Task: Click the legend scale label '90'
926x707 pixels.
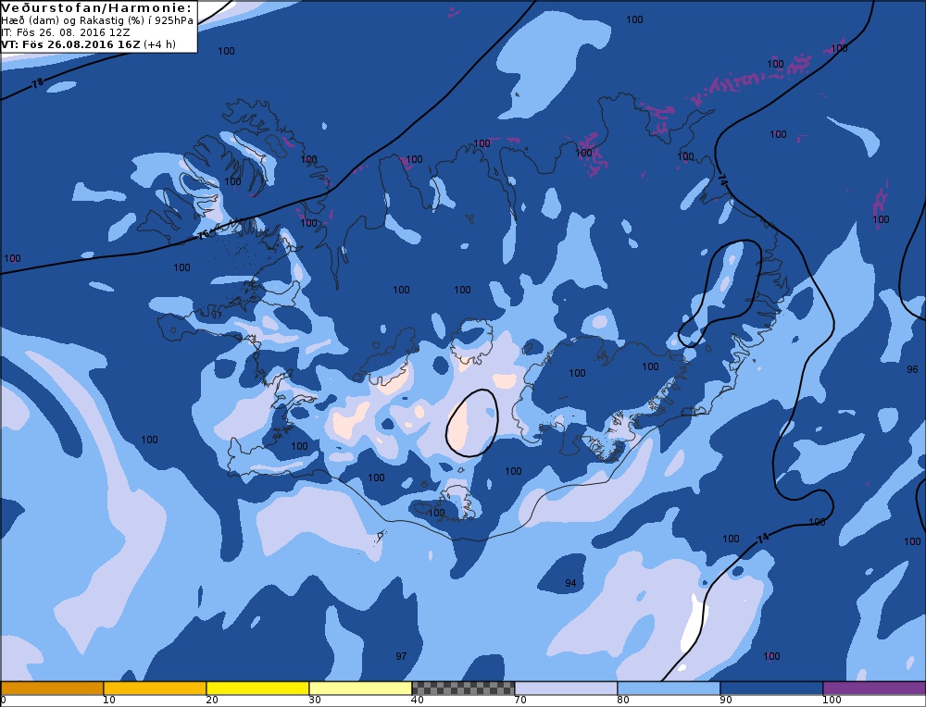Action: coord(726,700)
